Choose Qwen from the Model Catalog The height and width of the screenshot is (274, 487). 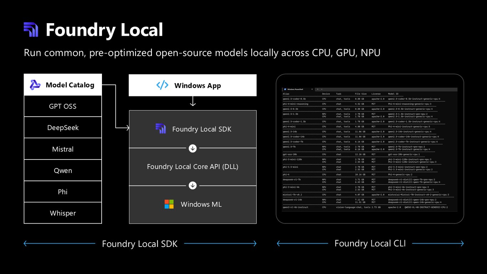[x=63, y=170]
